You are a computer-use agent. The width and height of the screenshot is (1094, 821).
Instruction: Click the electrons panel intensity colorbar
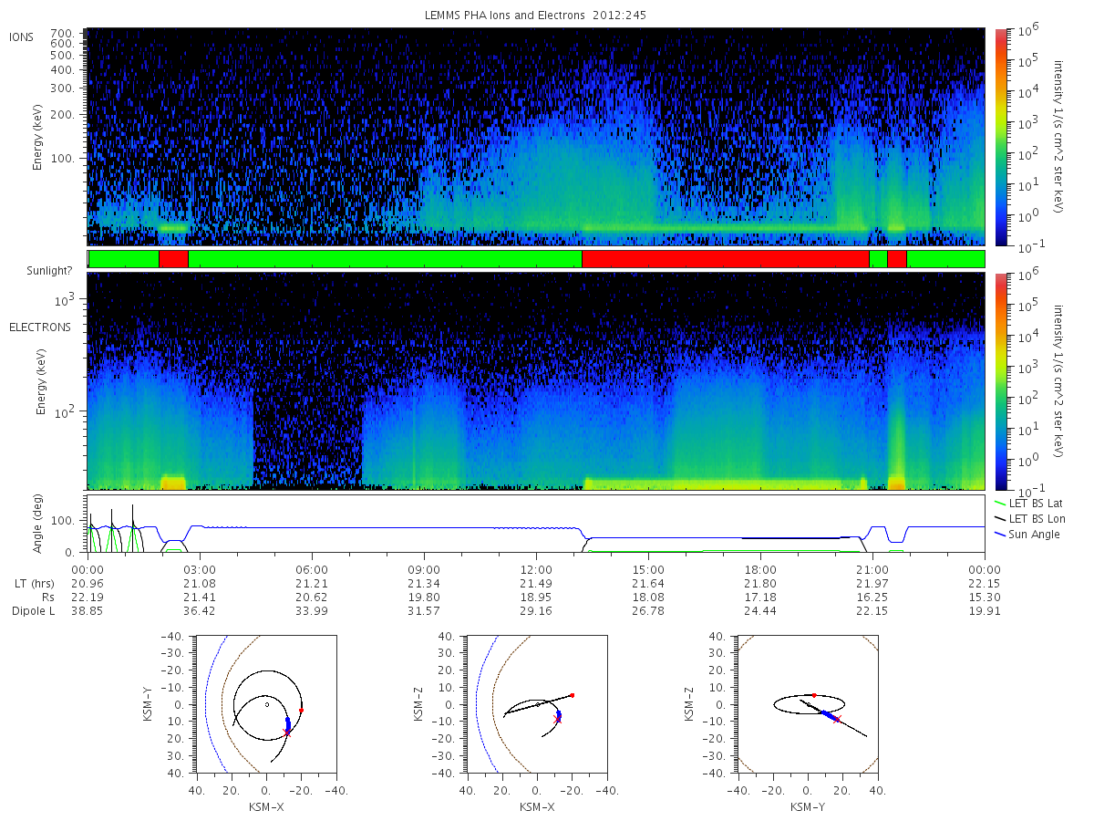pos(1000,380)
